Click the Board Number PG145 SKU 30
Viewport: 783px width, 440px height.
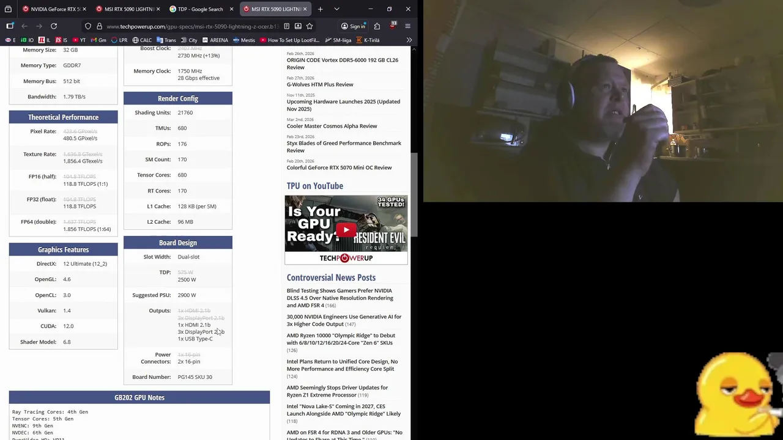click(x=195, y=377)
